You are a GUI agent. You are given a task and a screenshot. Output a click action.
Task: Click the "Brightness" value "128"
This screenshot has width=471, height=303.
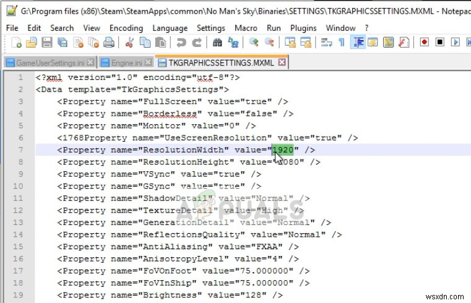(254, 295)
